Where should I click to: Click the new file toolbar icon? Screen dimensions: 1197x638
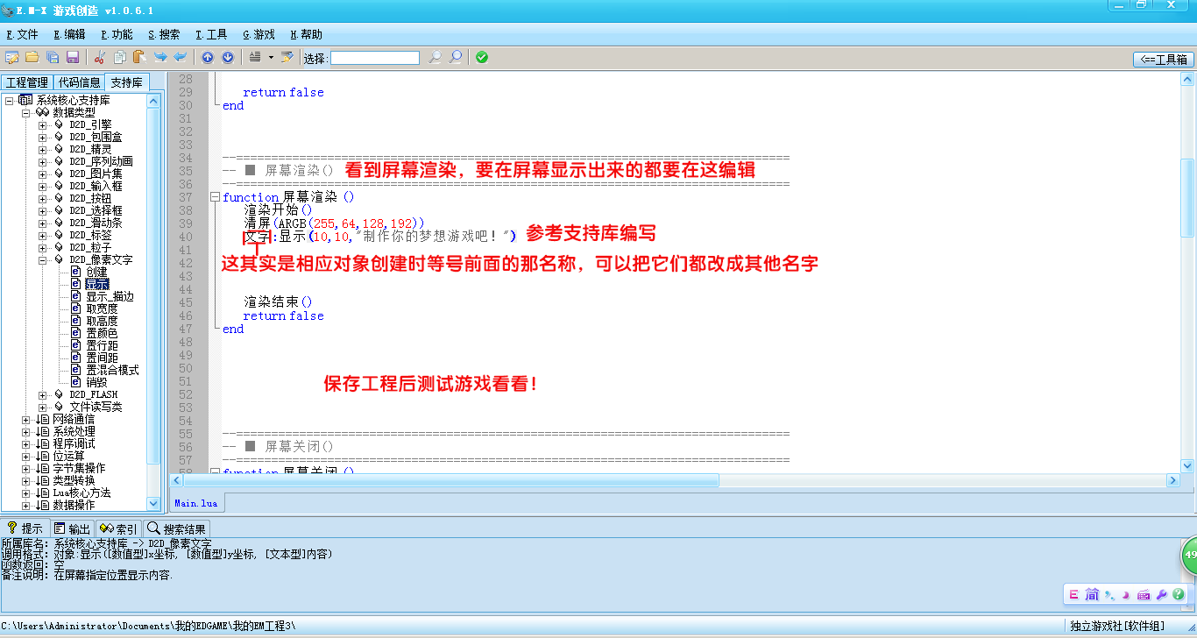pyautogui.click(x=12, y=57)
